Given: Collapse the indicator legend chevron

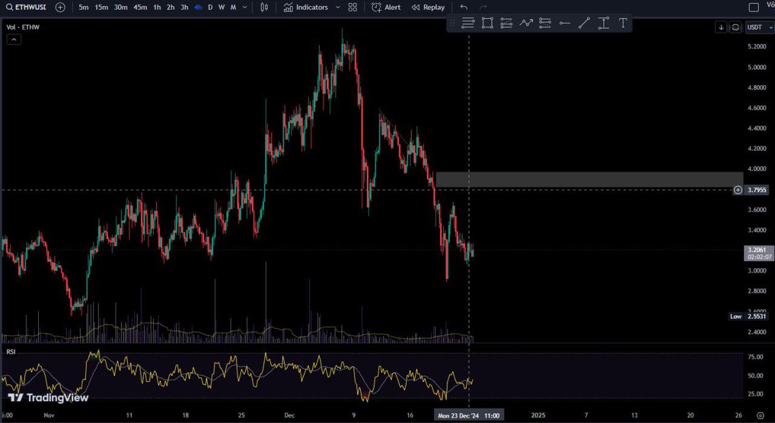Looking at the screenshot, I should coord(14,39).
